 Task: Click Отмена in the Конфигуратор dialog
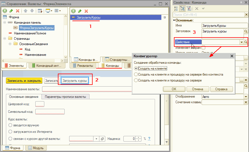click(198, 89)
